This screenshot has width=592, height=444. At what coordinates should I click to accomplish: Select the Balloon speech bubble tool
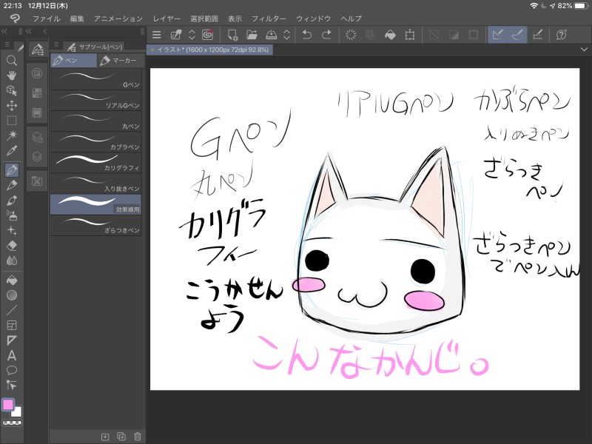click(12, 371)
